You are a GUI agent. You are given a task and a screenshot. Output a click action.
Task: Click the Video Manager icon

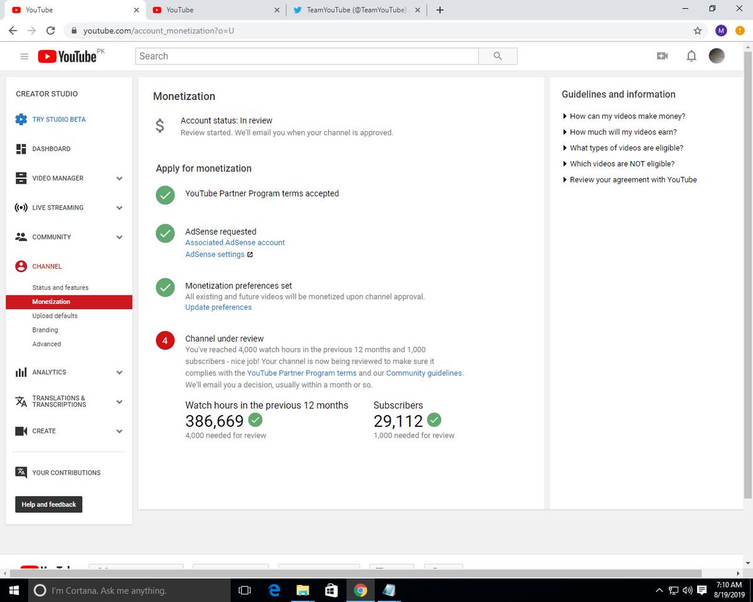pos(21,178)
